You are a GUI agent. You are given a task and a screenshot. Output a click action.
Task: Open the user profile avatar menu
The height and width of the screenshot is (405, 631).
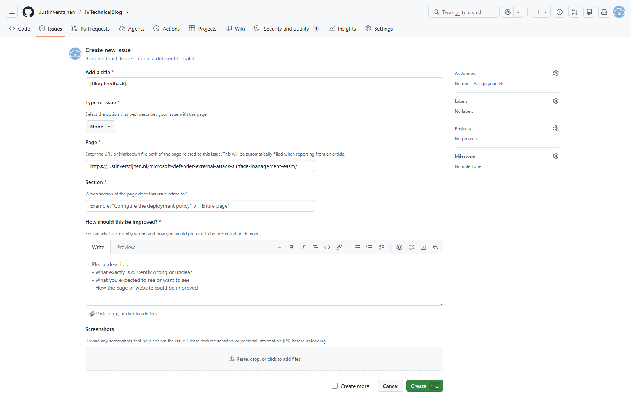(x=619, y=12)
